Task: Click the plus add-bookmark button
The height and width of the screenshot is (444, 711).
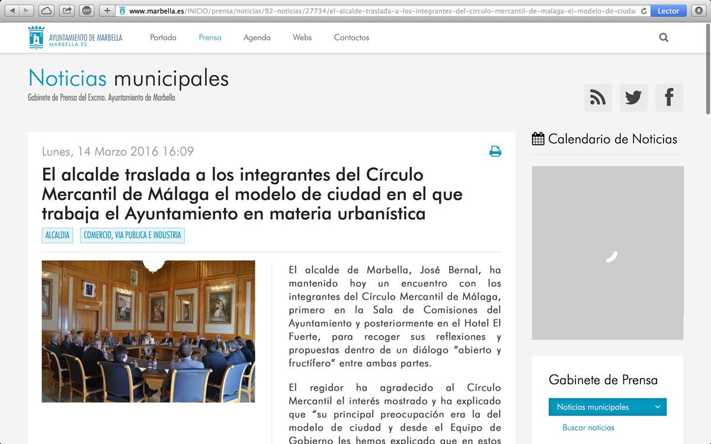Action: (x=107, y=11)
